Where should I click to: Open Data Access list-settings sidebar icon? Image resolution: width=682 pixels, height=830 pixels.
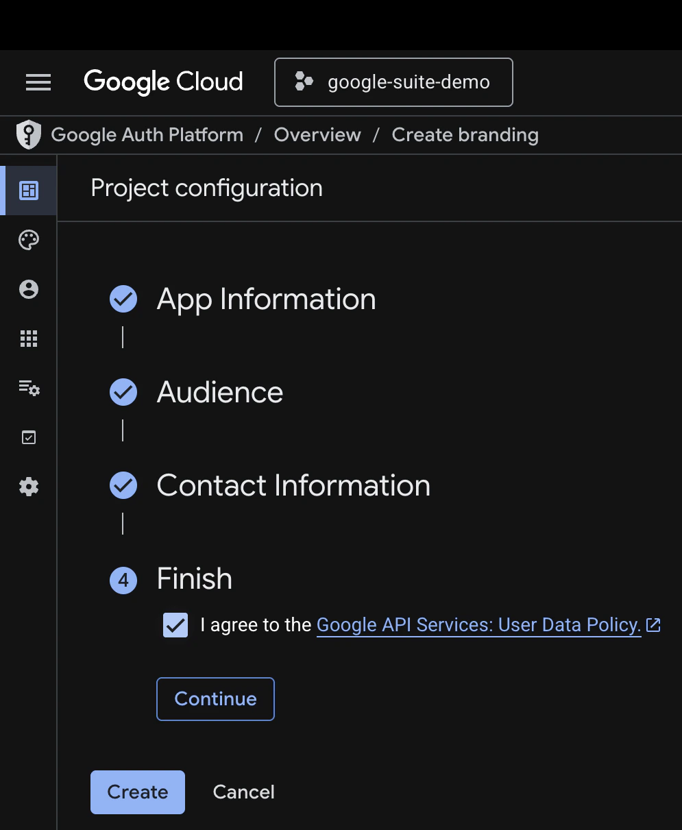pos(29,388)
